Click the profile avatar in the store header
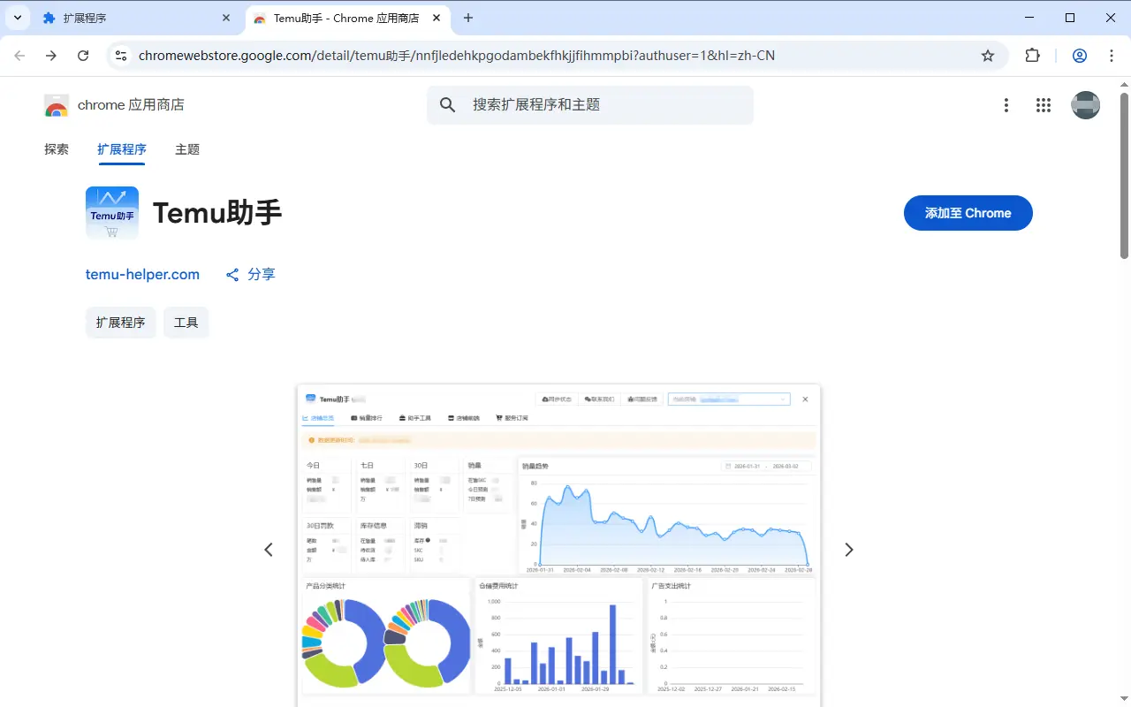The width and height of the screenshot is (1131, 707). pyautogui.click(x=1085, y=104)
